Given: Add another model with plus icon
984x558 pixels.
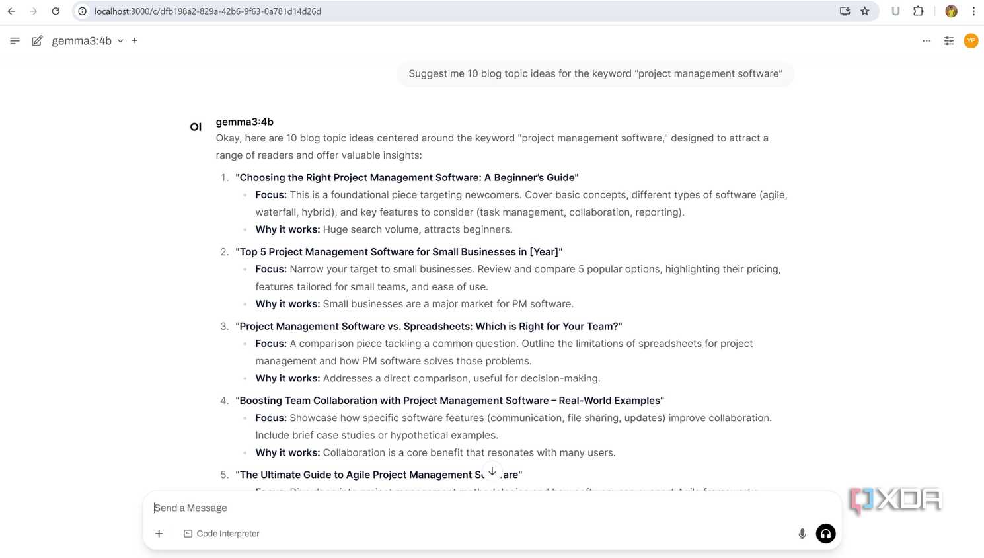Looking at the screenshot, I should point(135,41).
